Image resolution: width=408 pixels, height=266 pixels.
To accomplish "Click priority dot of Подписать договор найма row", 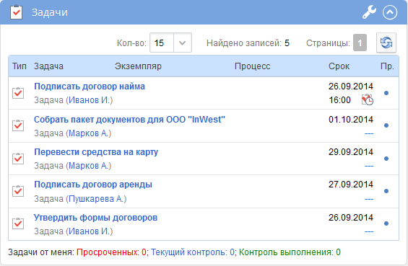I will tap(386, 93).
